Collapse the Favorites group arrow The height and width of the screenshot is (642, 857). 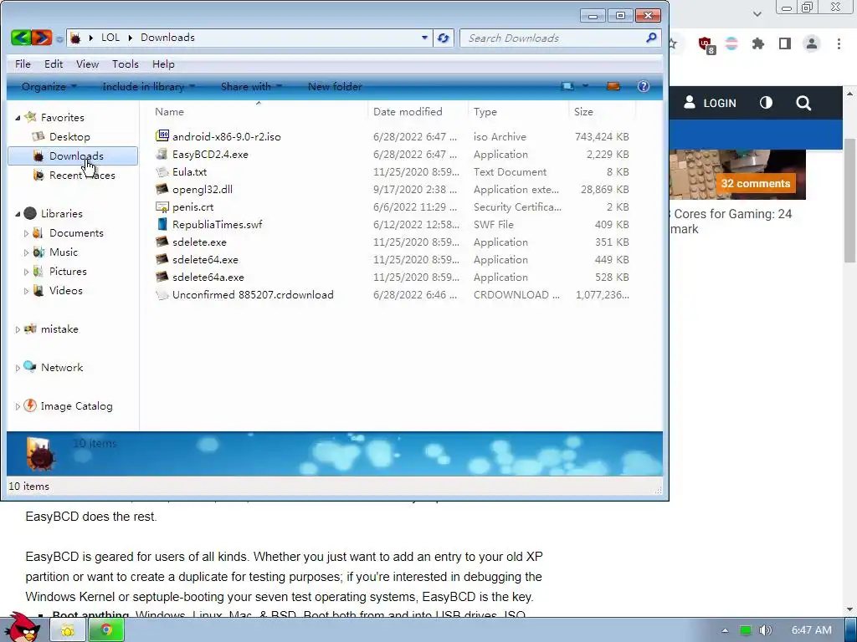point(18,118)
